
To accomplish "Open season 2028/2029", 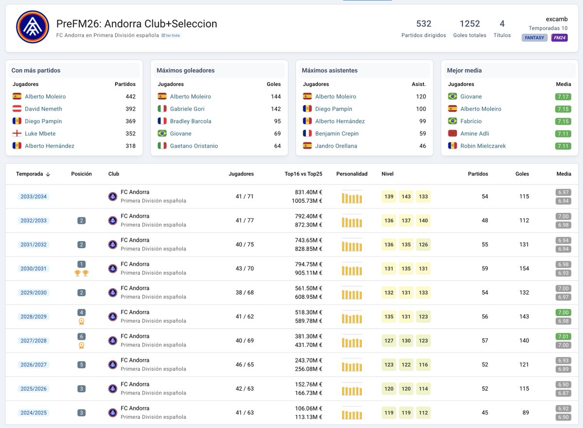I will (x=34, y=317).
